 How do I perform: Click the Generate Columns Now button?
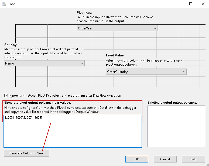[x=26, y=153]
